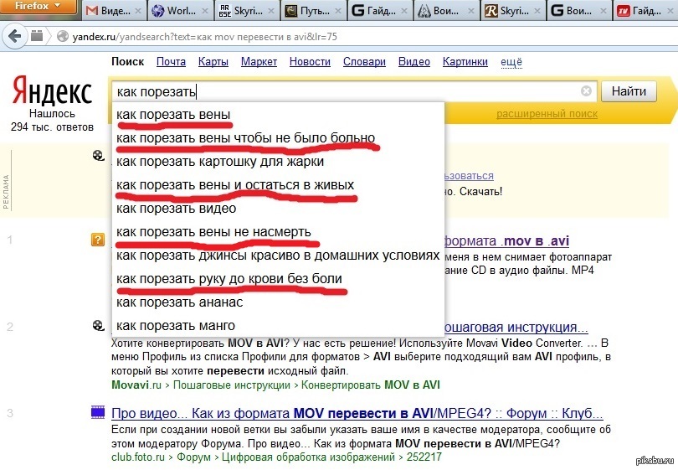
Task: Open the Skyri... tab with AR BSE icon
Action: tap(246, 11)
